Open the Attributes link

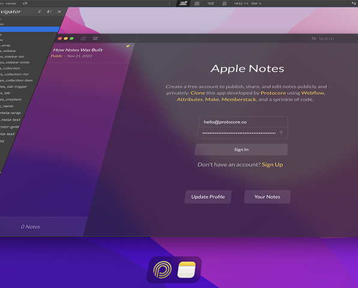pos(189,100)
